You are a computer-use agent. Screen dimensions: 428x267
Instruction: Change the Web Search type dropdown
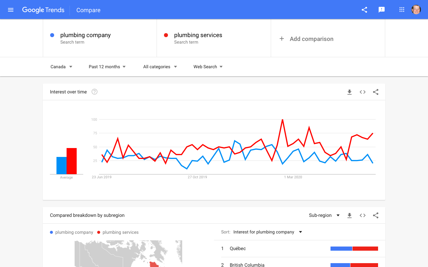(x=208, y=67)
